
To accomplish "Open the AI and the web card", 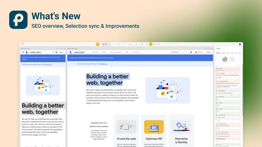I will pyautogui.click(x=126, y=131).
